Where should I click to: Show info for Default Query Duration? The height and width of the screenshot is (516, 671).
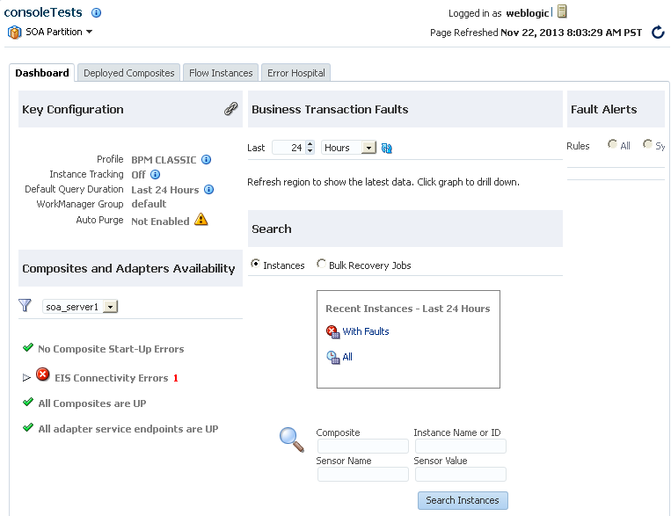pos(208,190)
